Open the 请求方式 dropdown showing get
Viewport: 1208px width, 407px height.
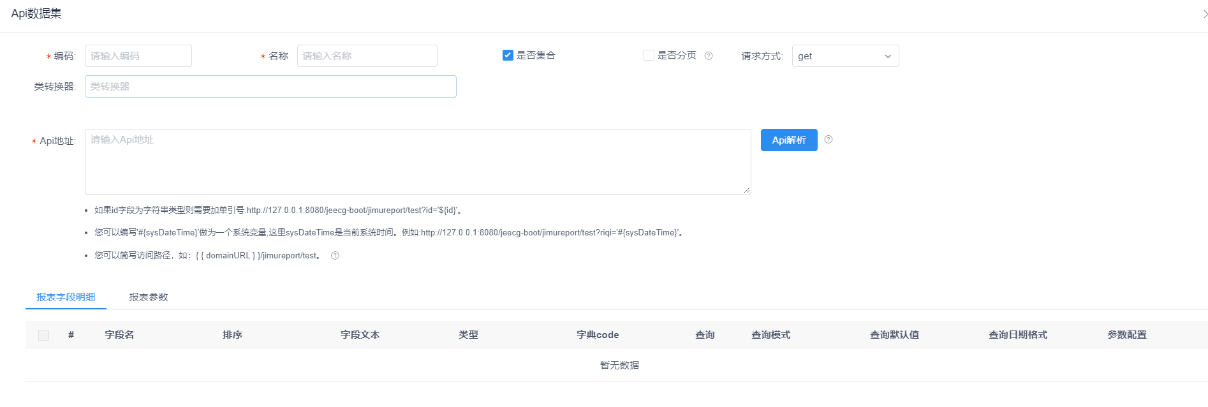coord(845,56)
